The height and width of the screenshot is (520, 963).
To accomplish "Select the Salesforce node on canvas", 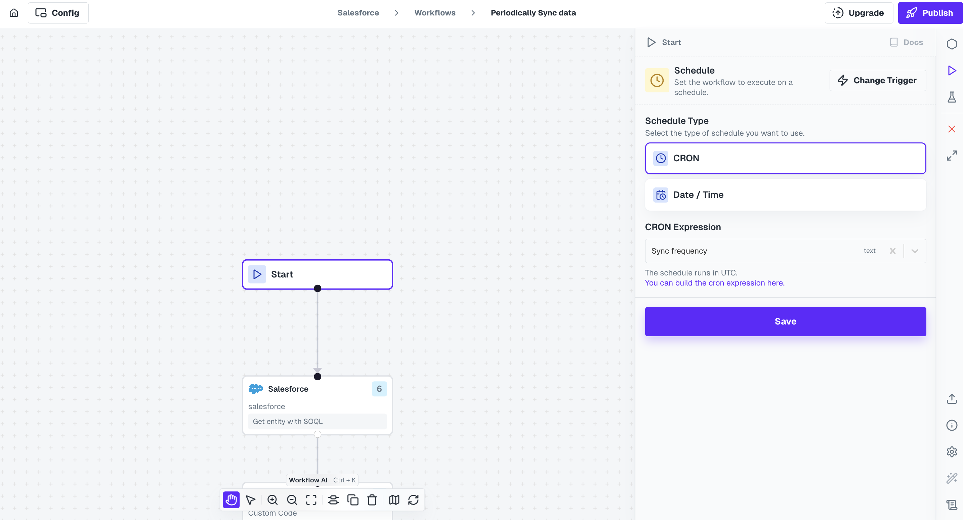I will point(317,405).
